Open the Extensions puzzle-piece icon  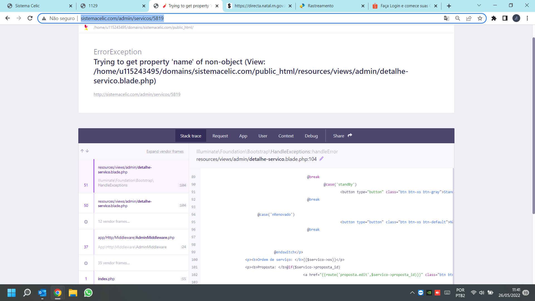(x=494, y=18)
